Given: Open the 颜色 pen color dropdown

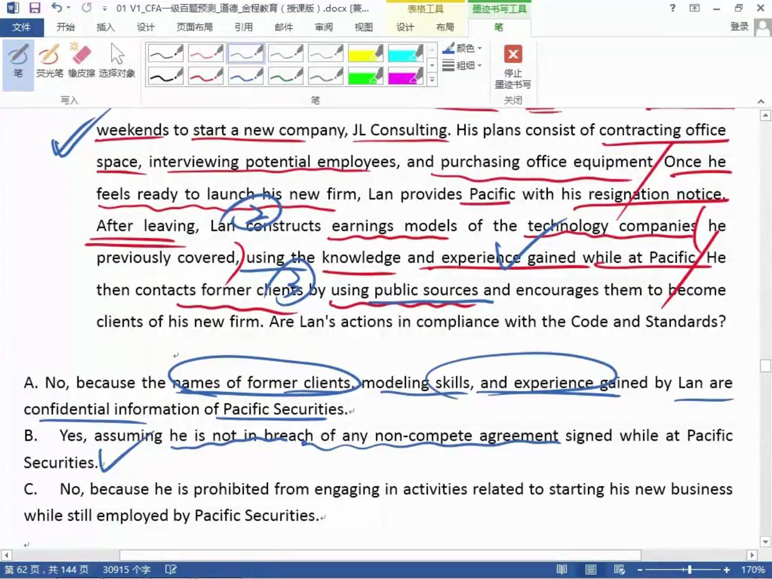Looking at the screenshot, I should [x=462, y=48].
